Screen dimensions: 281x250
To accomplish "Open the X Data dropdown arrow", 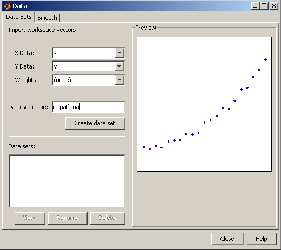I will [x=119, y=53].
